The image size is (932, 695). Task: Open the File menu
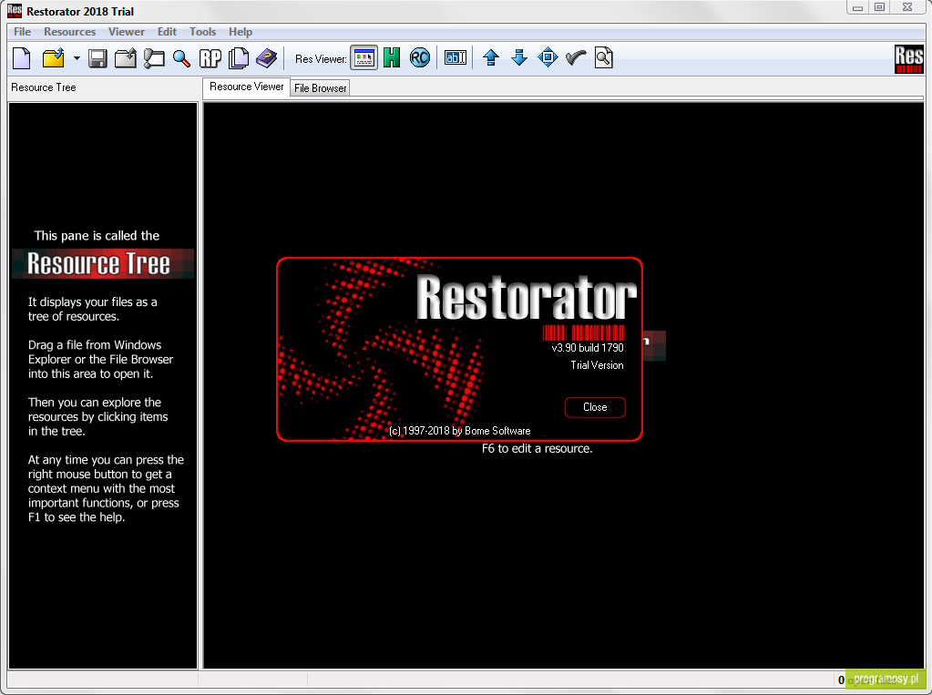coord(23,32)
